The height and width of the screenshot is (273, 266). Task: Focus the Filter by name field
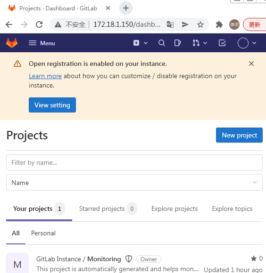[x=134, y=162]
